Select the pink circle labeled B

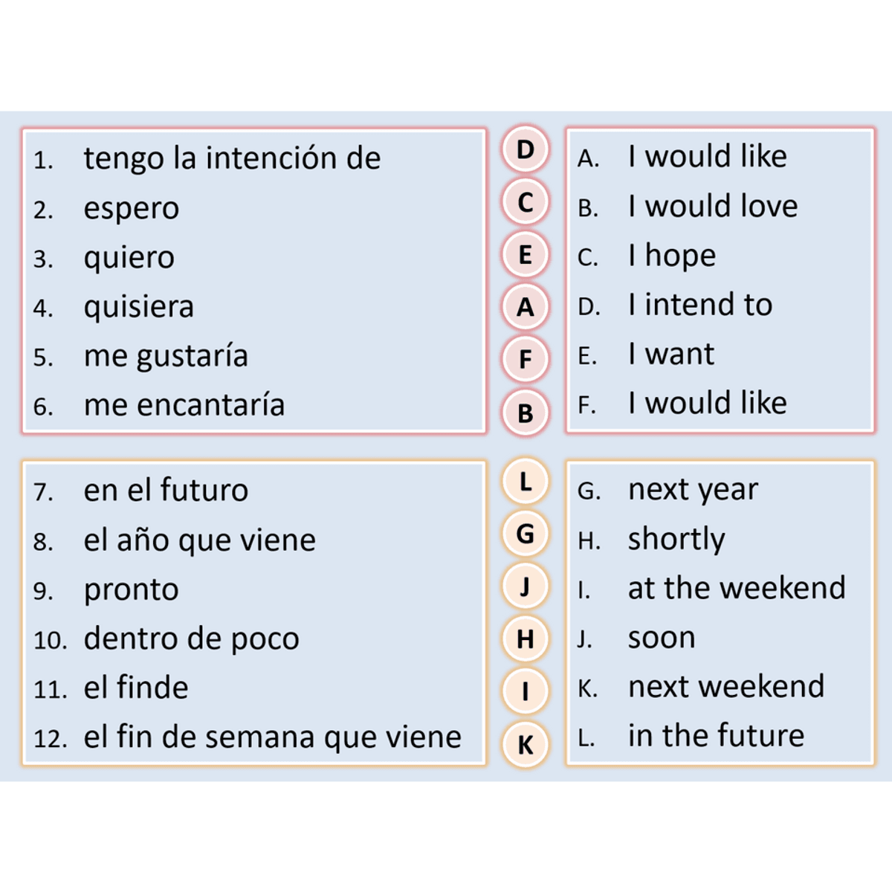[x=525, y=413]
